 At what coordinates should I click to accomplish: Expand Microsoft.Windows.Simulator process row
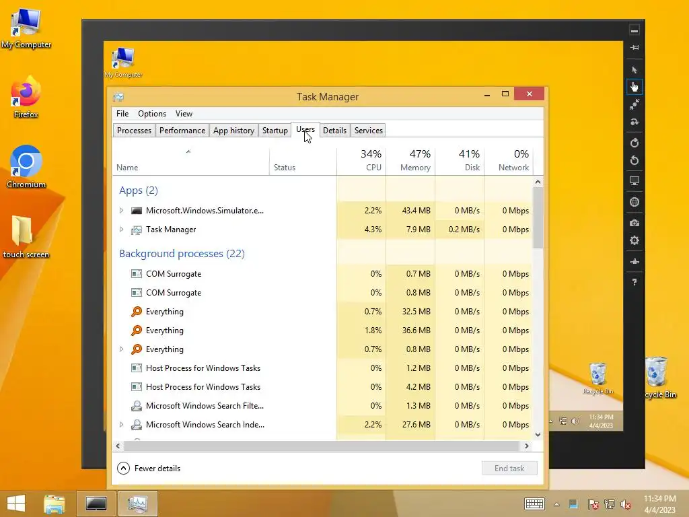(x=121, y=211)
